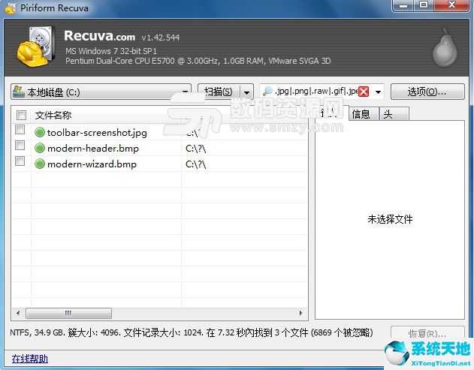Select the file name toolbar-screenshot.jpg

click(x=98, y=132)
